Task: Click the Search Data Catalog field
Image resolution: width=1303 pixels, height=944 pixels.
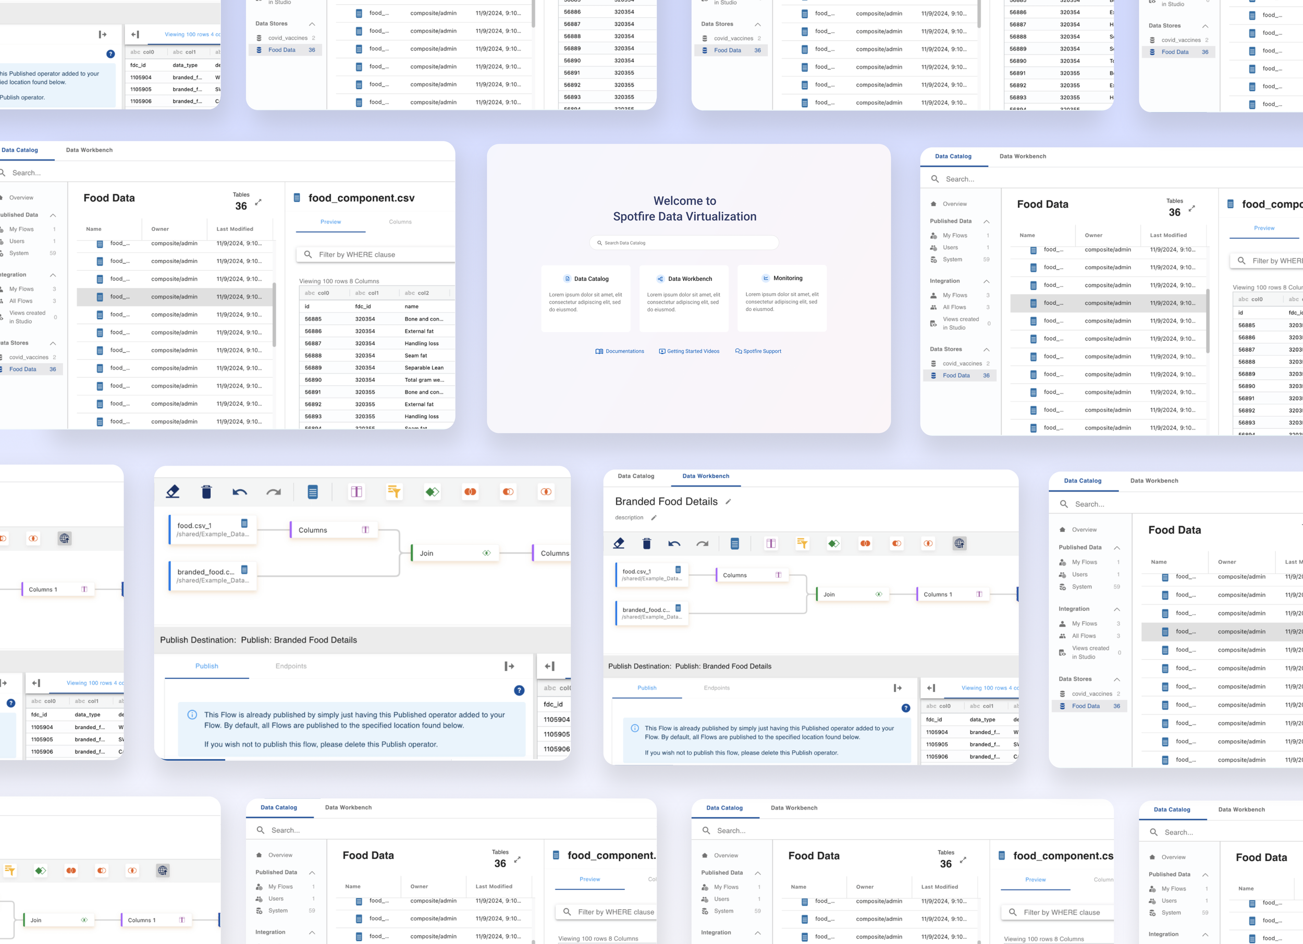Action: pyautogui.click(x=684, y=243)
